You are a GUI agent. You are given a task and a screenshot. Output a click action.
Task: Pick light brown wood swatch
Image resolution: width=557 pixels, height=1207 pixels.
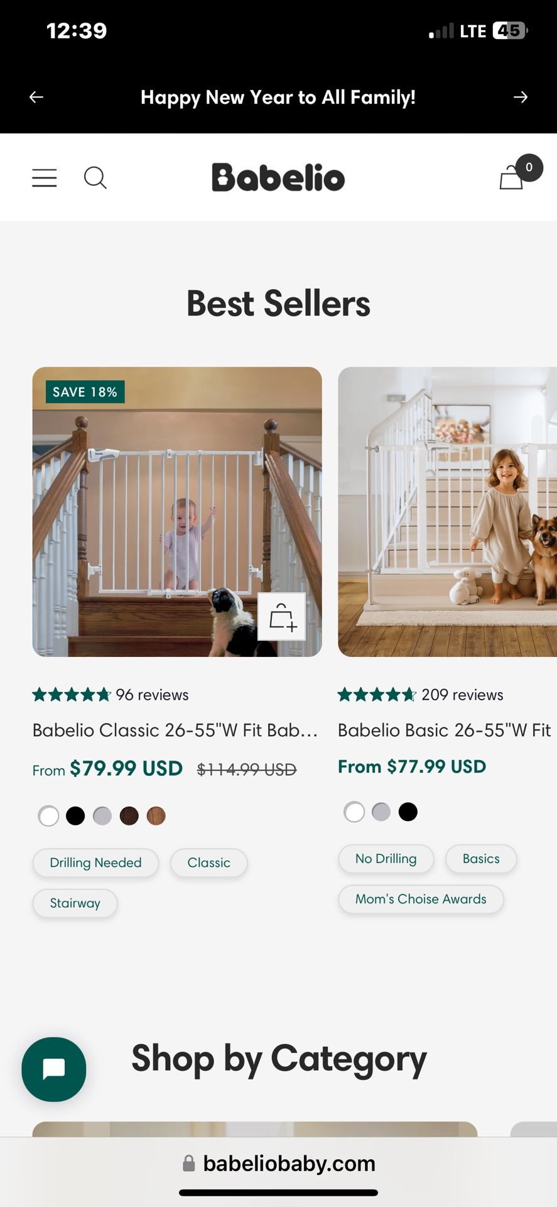click(x=156, y=816)
